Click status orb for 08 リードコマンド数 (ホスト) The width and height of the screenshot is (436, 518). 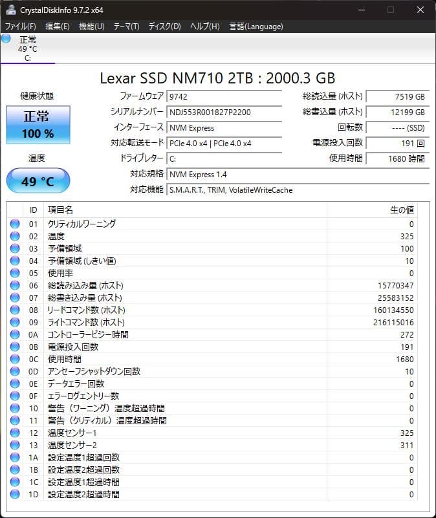click(15, 310)
